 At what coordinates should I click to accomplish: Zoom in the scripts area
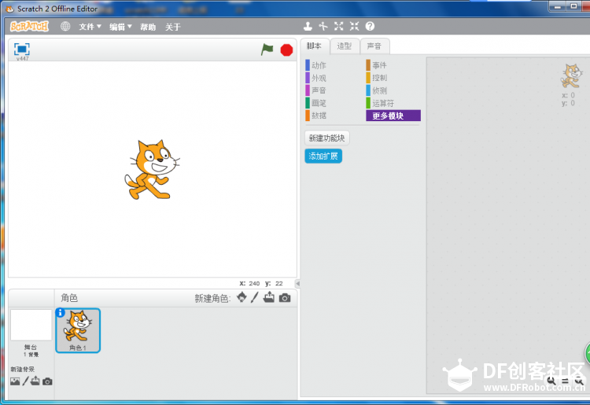(x=580, y=381)
